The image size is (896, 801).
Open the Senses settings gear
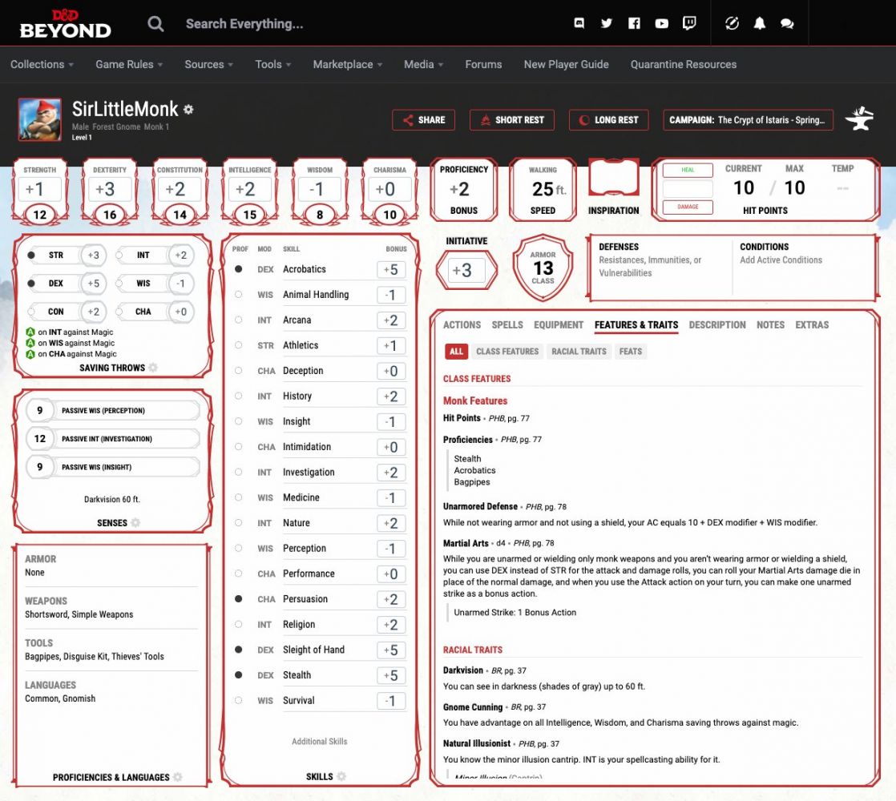(135, 522)
